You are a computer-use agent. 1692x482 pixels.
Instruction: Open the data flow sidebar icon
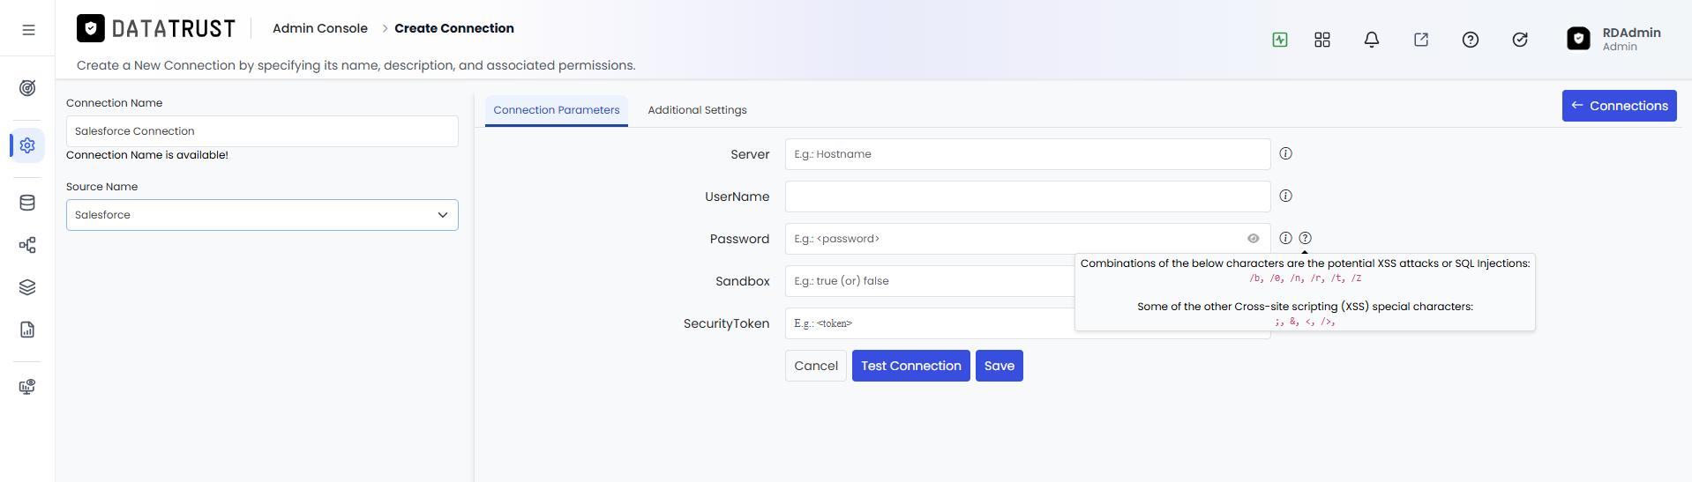27,245
